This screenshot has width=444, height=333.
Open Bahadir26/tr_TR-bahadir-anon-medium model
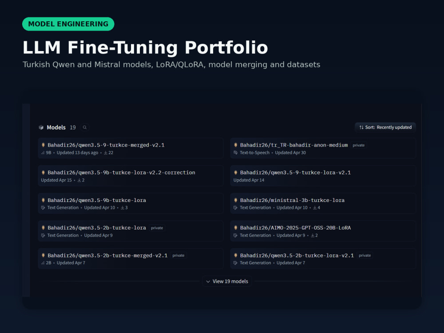323,148
